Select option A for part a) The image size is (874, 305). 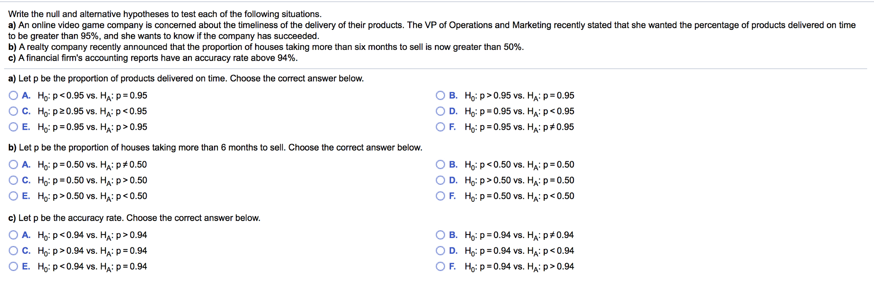tap(13, 95)
